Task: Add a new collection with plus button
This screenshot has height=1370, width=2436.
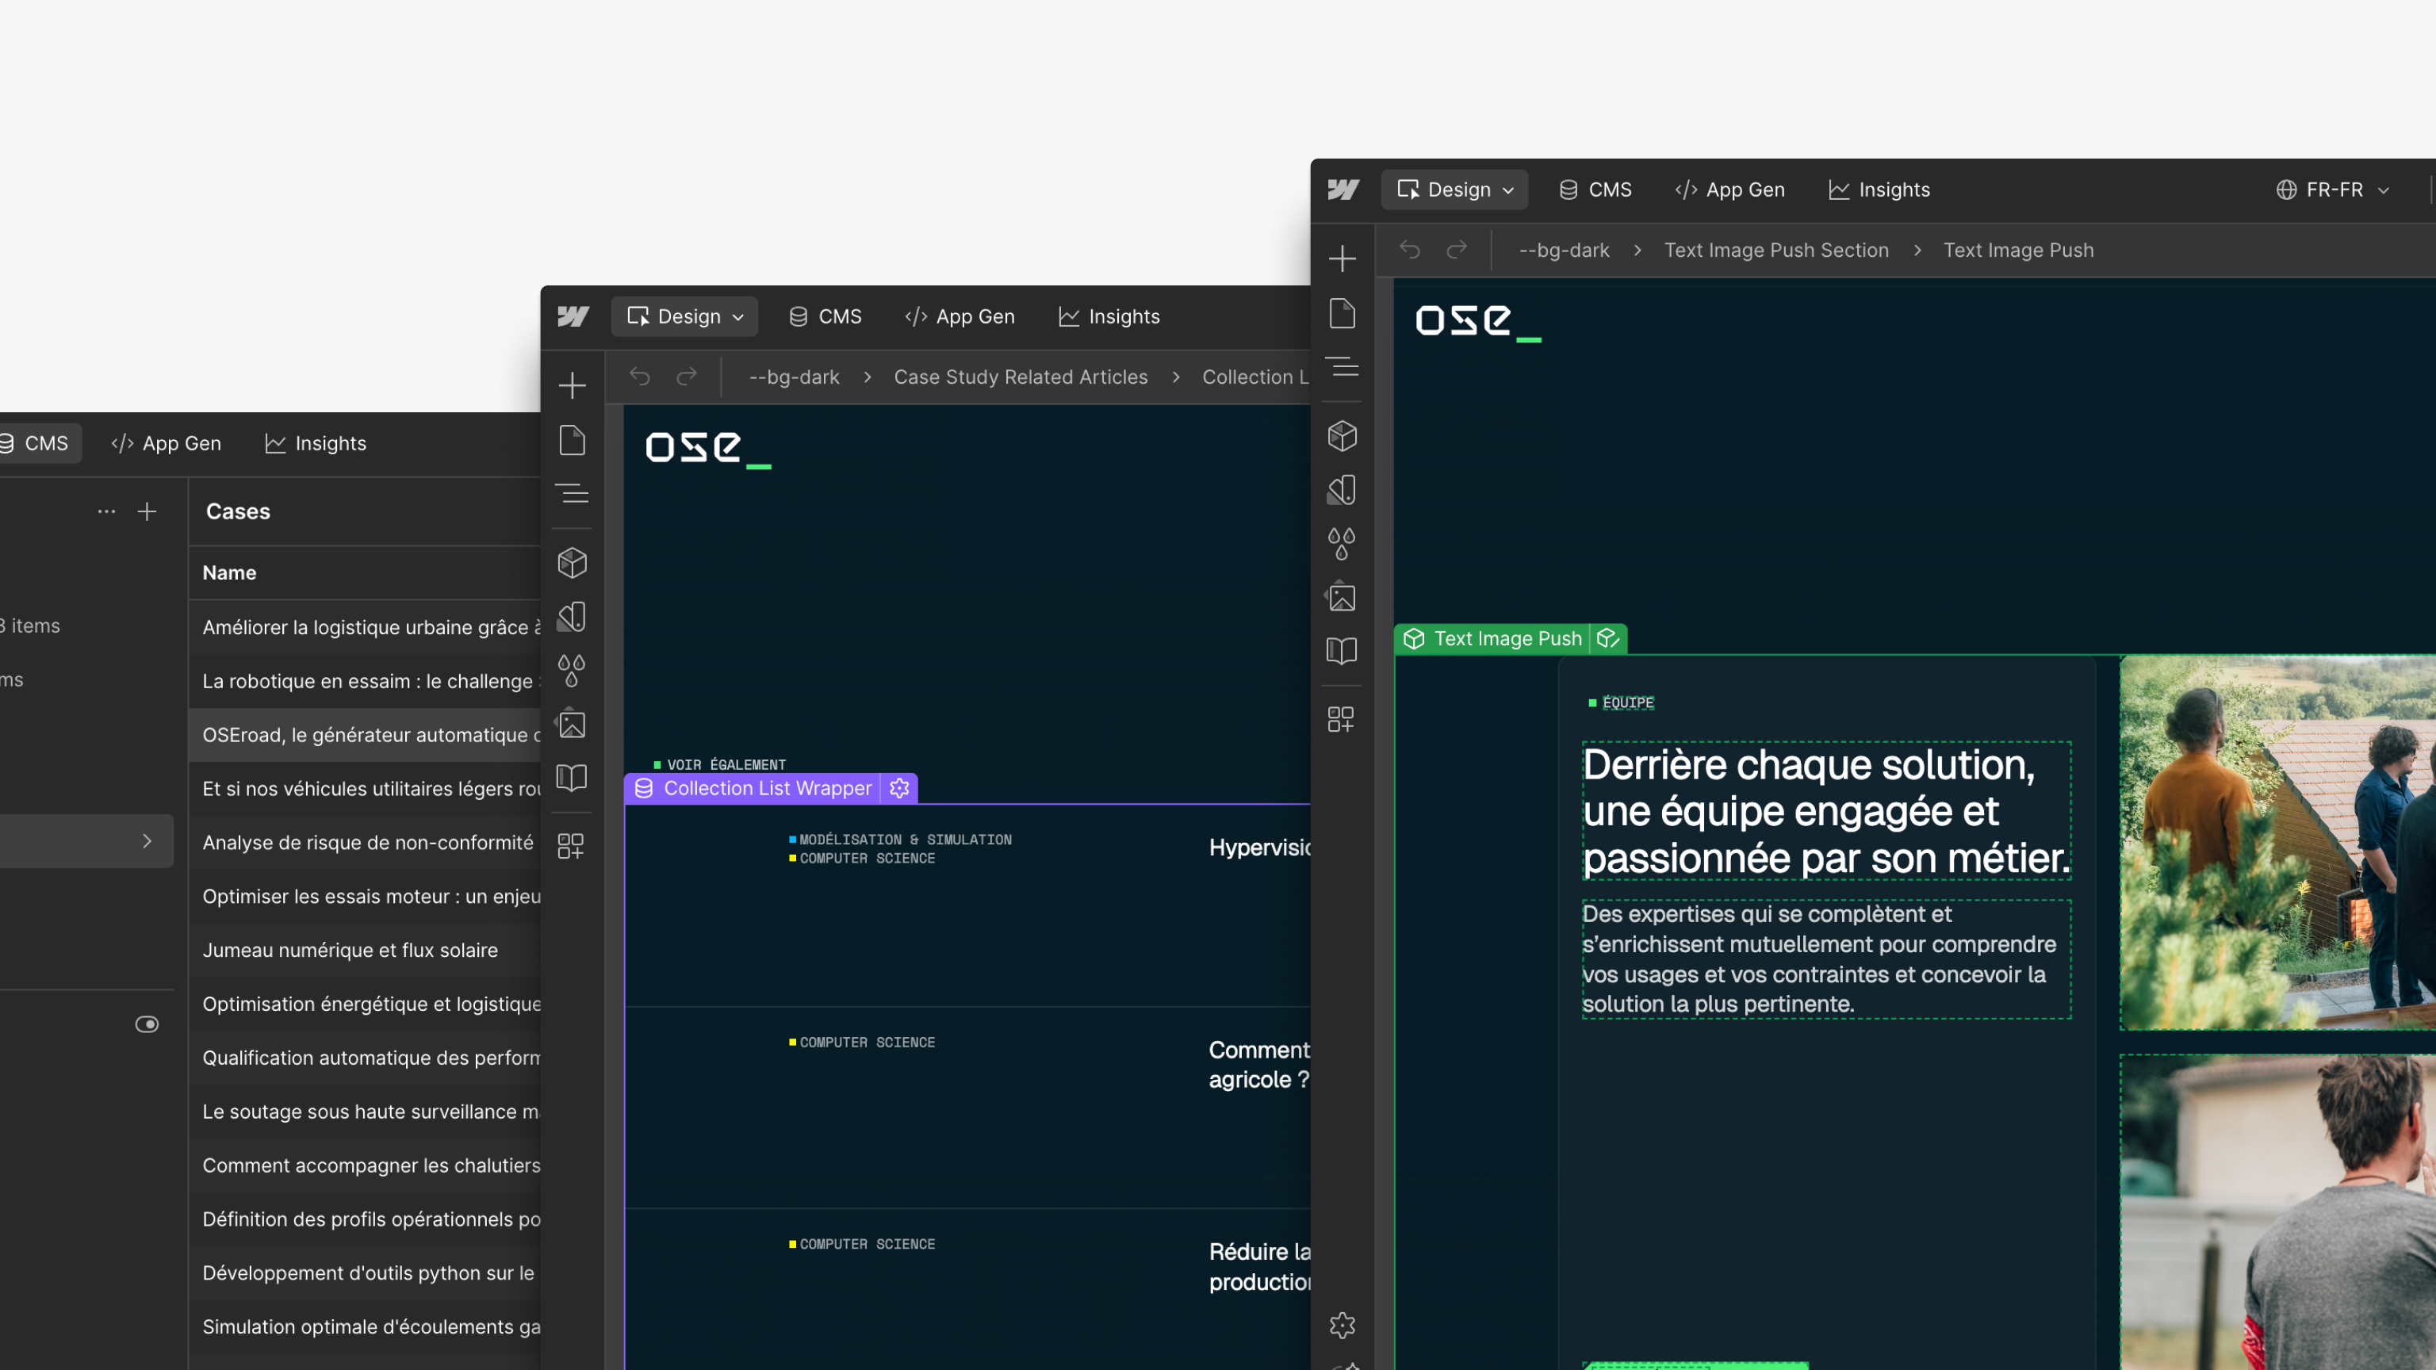Action: coord(147,511)
